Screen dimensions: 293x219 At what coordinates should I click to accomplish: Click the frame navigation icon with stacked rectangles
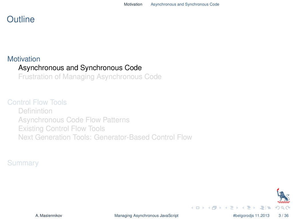pyautogui.click(x=215, y=208)
